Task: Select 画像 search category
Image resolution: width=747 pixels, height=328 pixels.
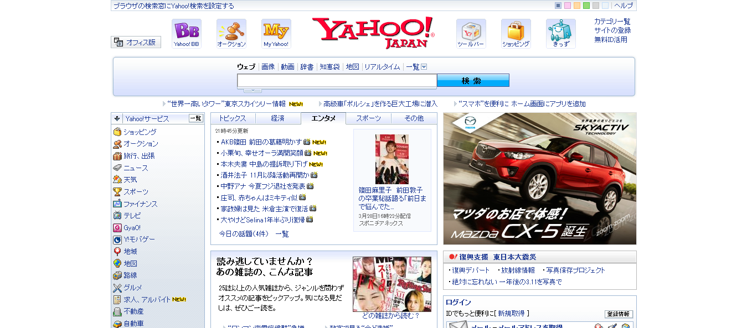Action: [268, 67]
